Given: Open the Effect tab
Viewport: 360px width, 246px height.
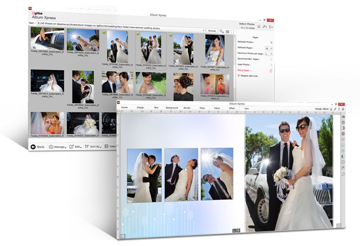Looking at the screenshot, I should coord(232,108).
